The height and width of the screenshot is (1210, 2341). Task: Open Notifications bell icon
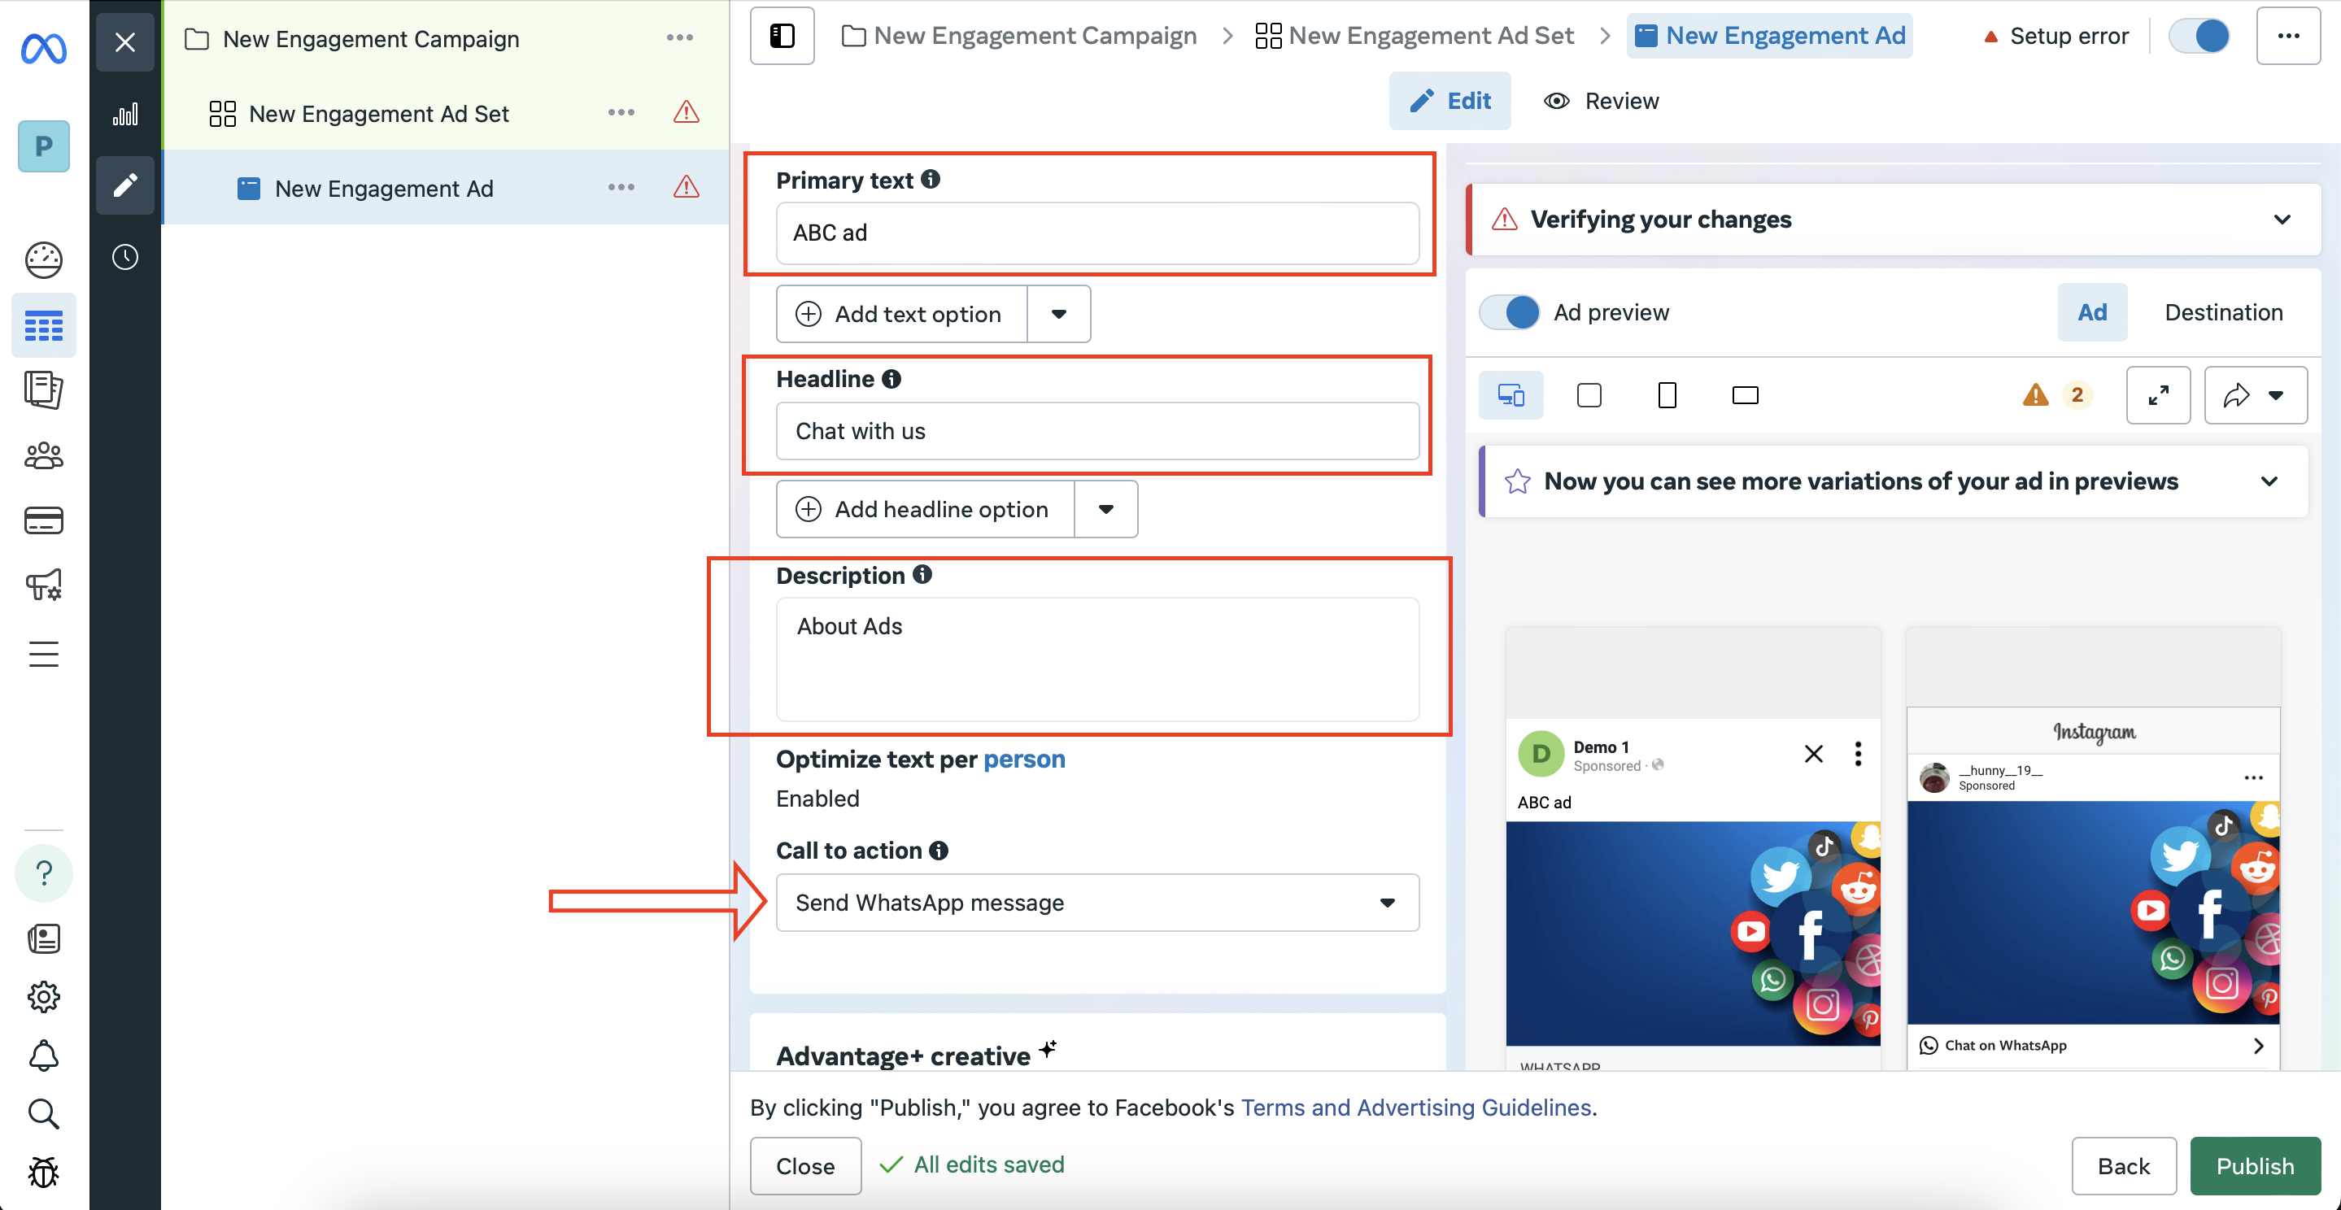click(x=44, y=1055)
